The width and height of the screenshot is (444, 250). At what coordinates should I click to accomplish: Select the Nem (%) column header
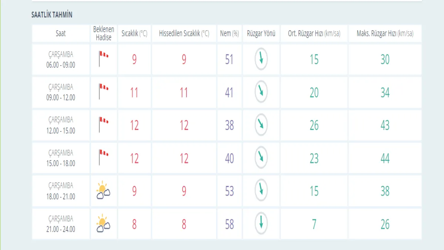229,33
